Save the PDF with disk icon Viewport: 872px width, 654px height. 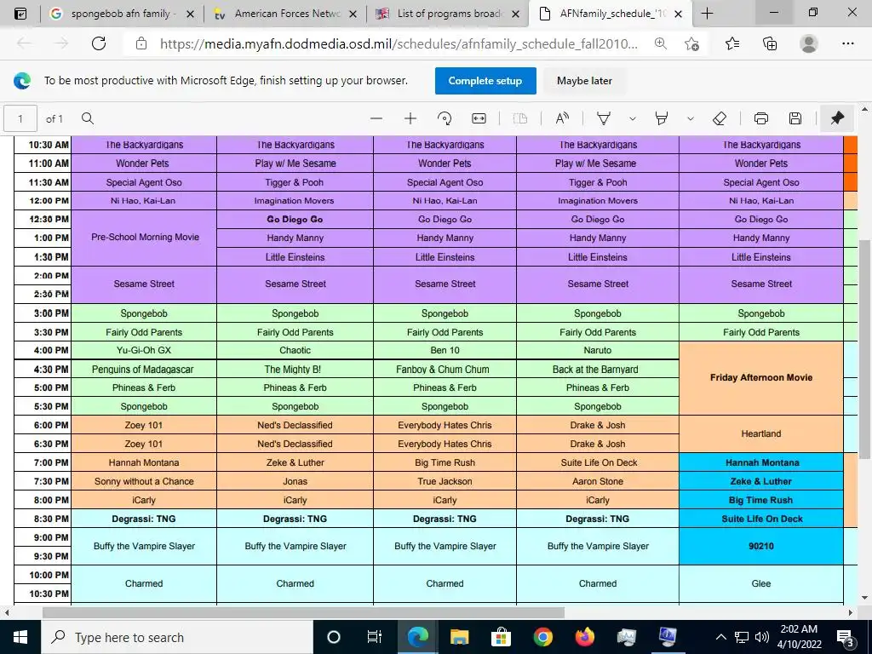795,118
